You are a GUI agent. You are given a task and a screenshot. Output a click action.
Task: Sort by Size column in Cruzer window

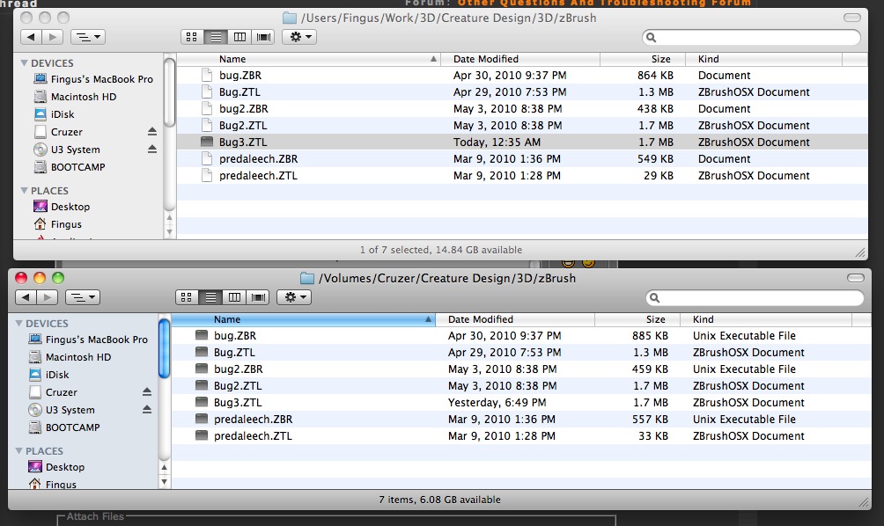click(637, 319)
